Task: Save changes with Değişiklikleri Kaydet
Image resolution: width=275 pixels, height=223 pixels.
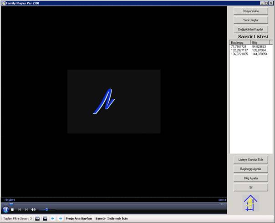Action: (251, 29)
